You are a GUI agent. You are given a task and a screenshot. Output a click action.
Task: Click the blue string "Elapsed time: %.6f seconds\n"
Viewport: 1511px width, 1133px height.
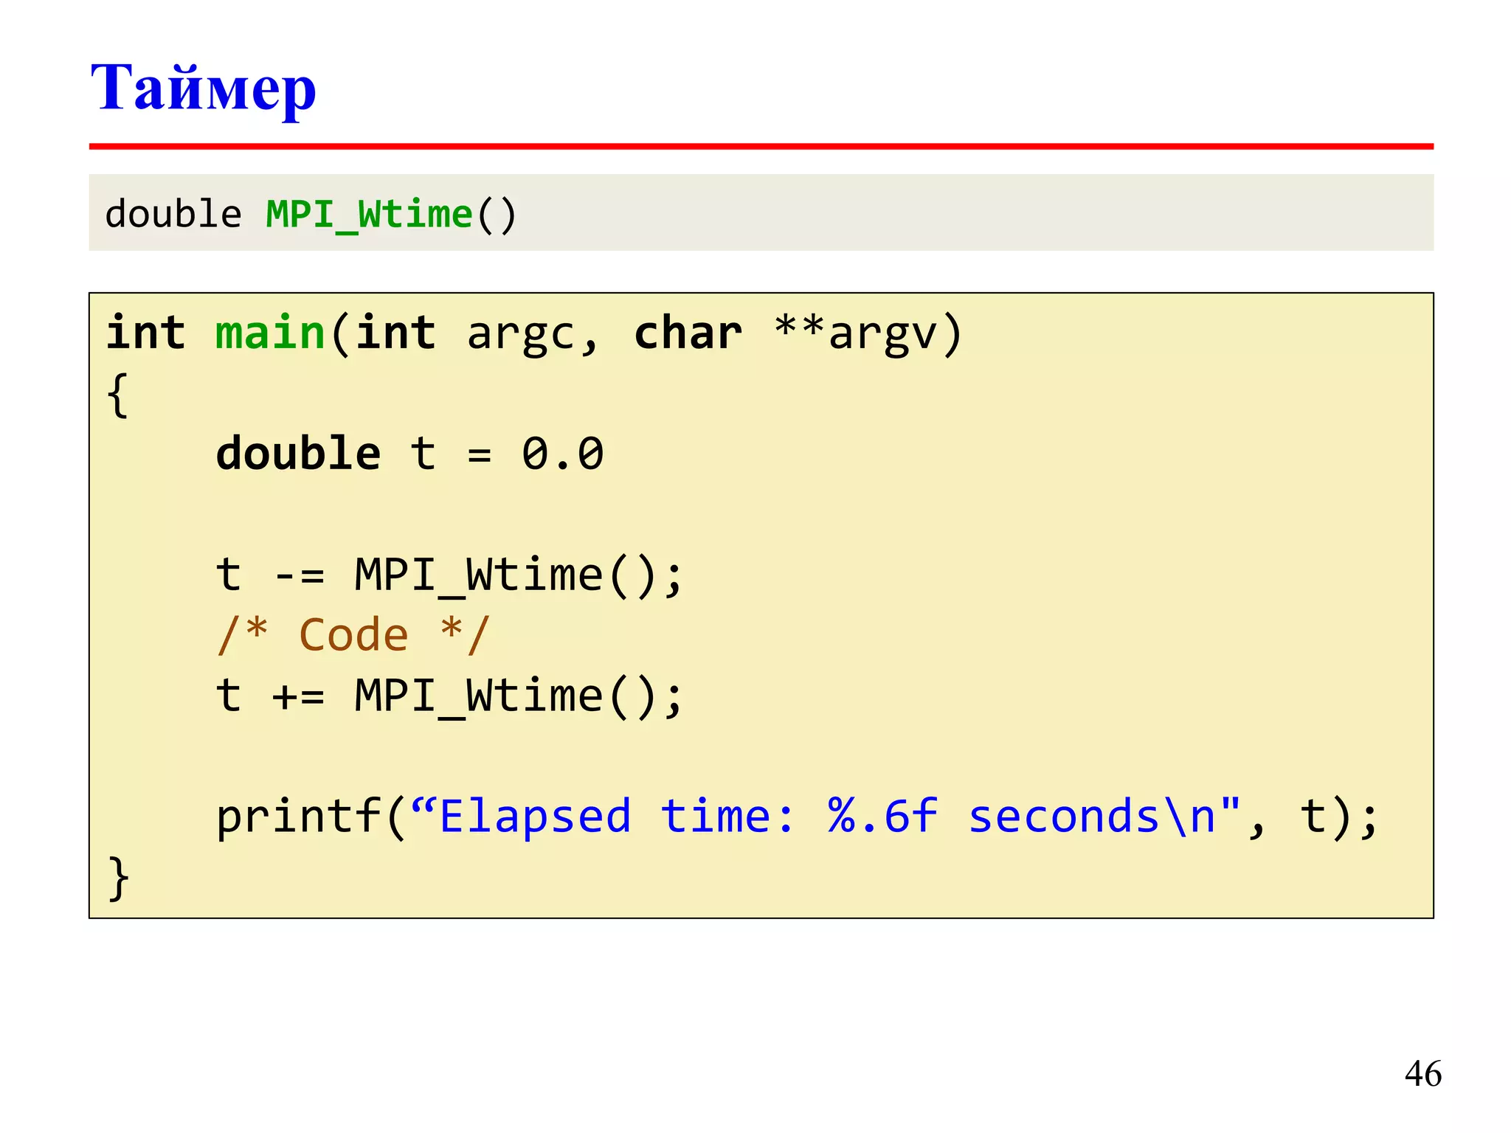click(x=827, y=817)
